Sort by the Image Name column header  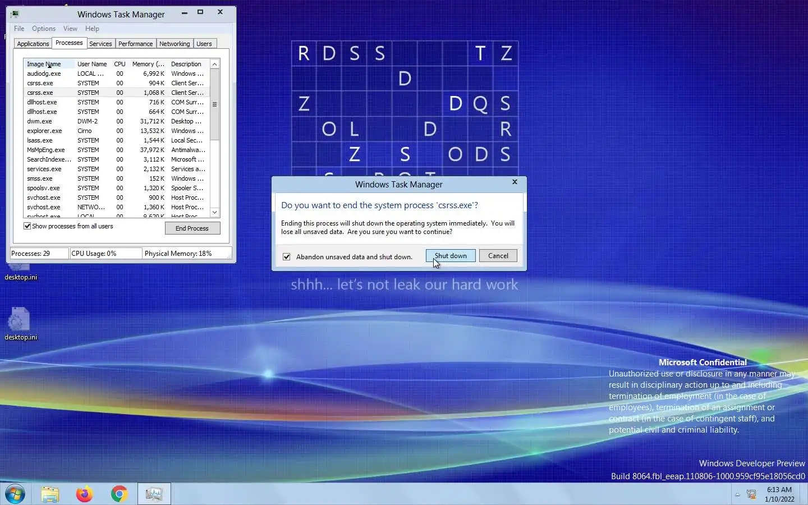tap(49, 64)
